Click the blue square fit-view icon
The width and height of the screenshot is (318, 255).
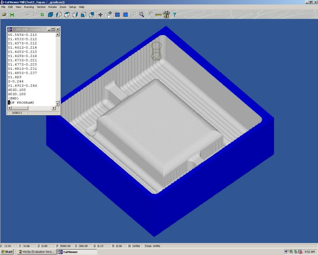(x=117, y=15)
